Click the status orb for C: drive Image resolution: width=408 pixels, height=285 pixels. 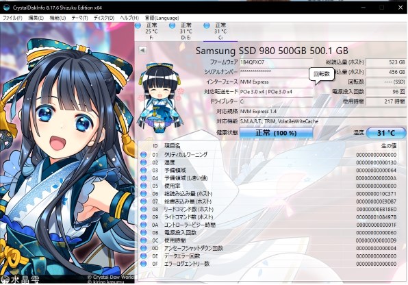point(207,25)
